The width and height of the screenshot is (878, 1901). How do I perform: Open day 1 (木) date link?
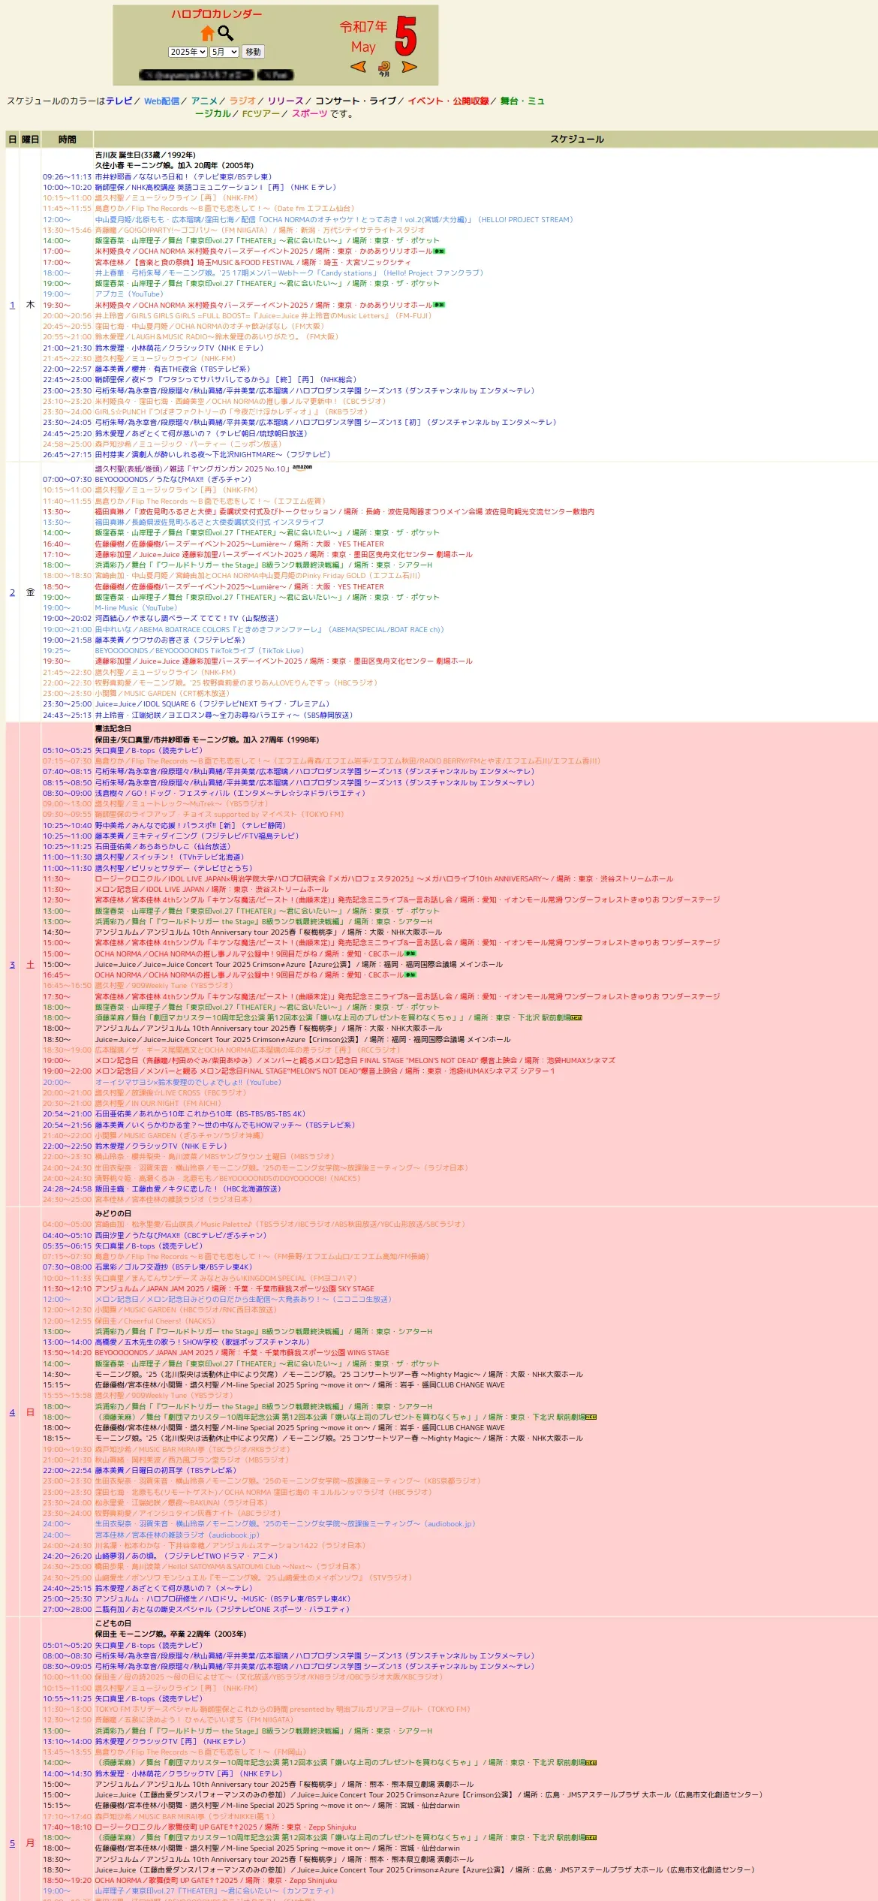pos(12,305)
